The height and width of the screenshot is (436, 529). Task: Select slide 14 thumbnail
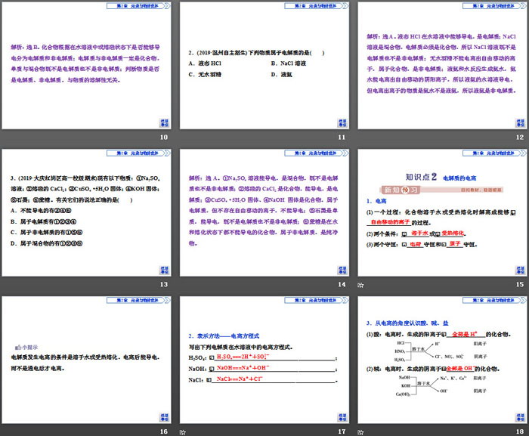(x=264, y=212)
